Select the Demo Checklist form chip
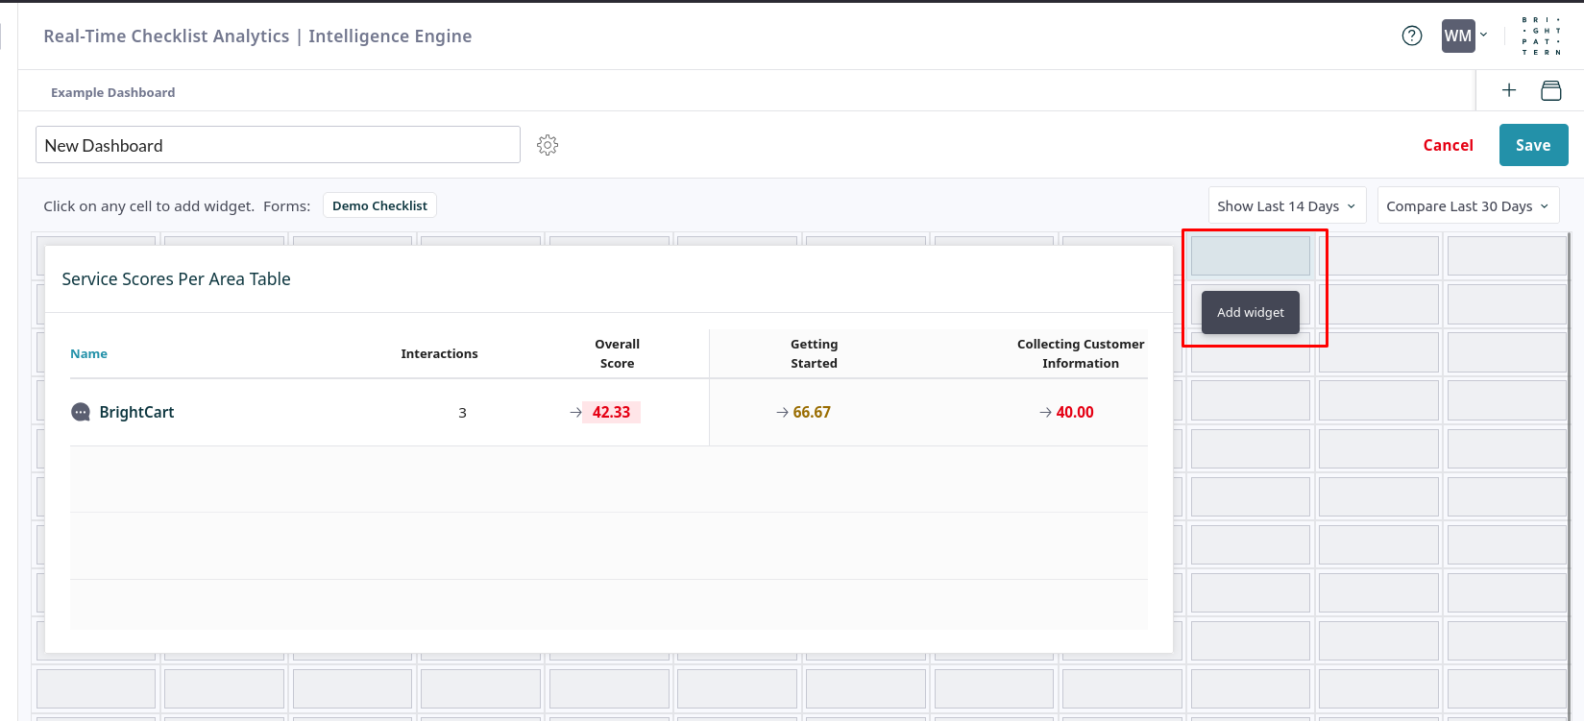This screenshot has width=1584, height=721. [x=379, y=205]
